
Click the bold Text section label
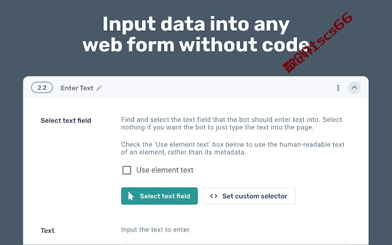tap(48, 230)
